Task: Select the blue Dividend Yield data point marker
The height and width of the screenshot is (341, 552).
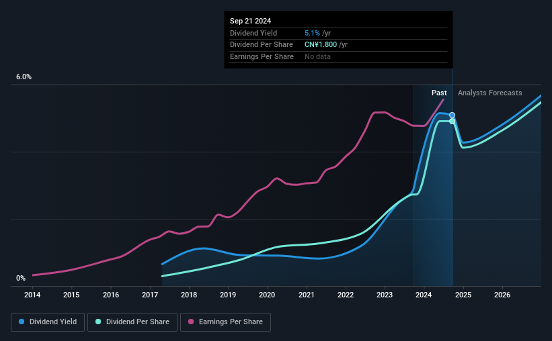Action: tap(452, 115)
